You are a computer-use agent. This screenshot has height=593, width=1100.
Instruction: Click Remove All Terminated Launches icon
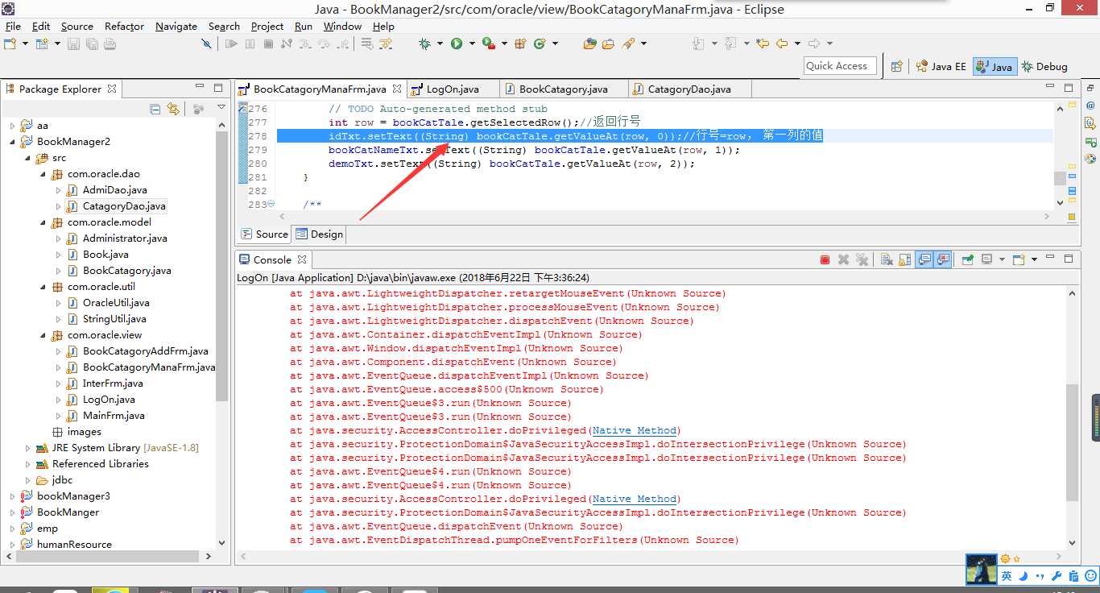(x=862, y=259)
